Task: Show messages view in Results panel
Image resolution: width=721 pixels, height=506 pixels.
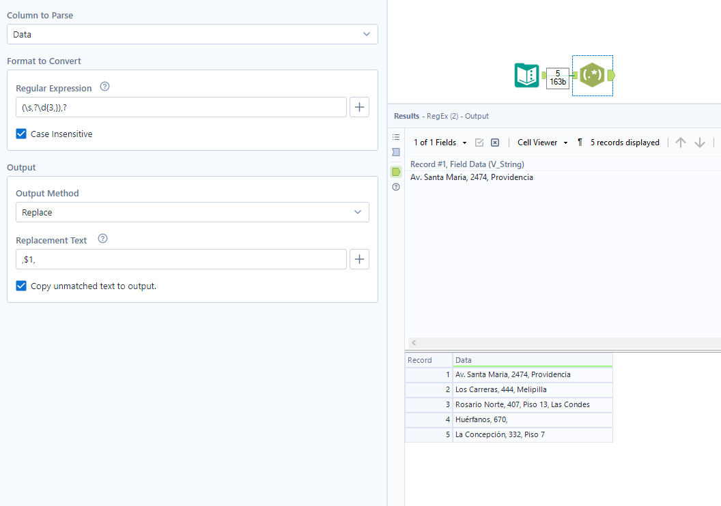Action: (x=396, y=137)
